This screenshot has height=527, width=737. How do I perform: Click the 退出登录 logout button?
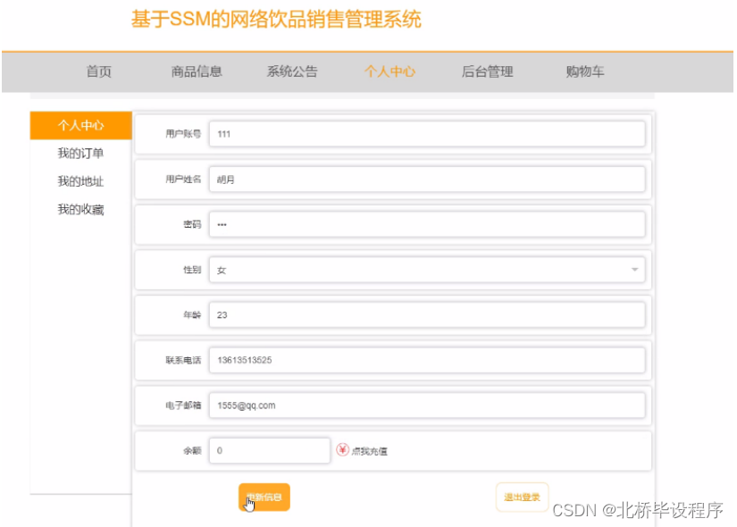(522, 496)
